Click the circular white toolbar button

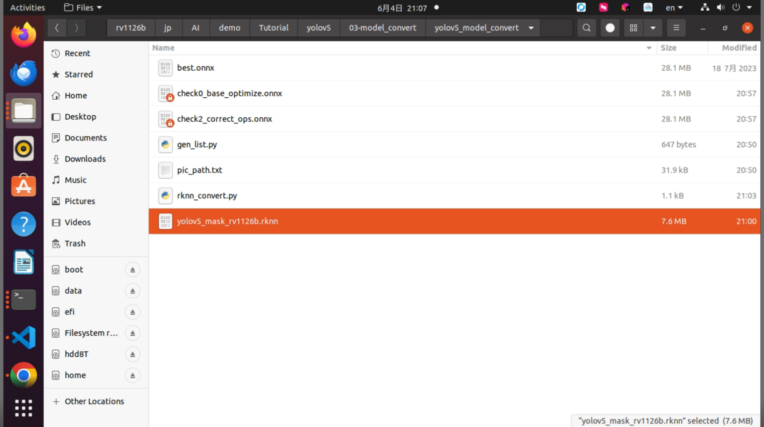coord(610,28)
